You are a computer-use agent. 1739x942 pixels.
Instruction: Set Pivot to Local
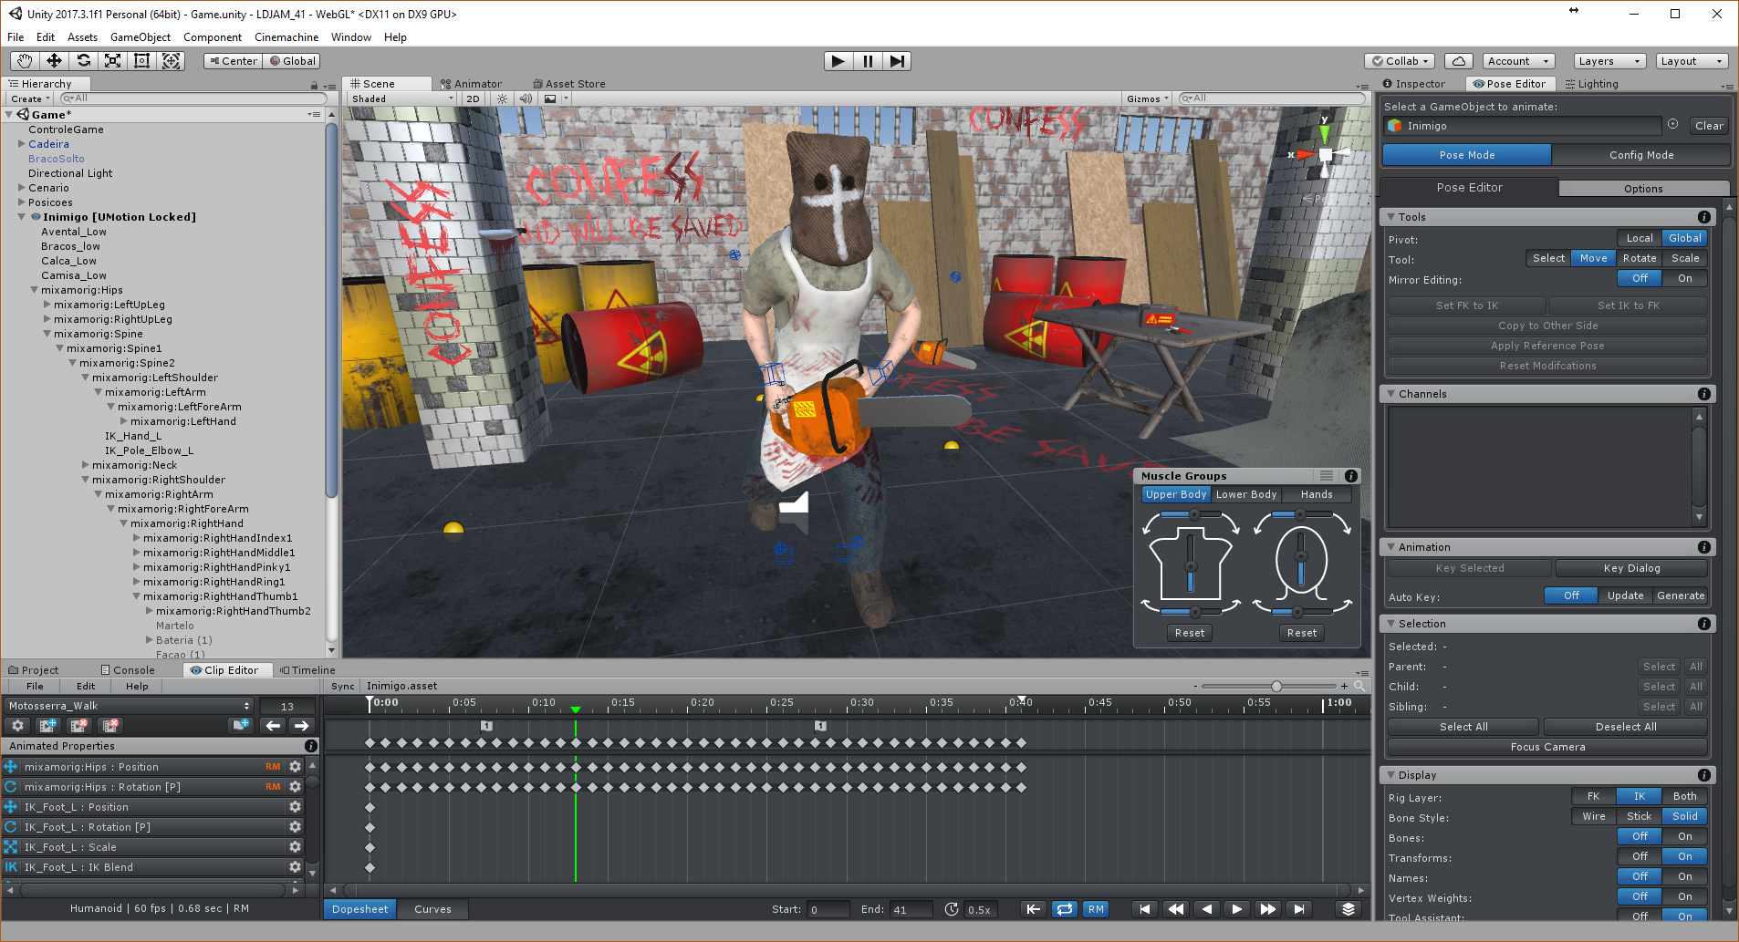point(1639,238)
